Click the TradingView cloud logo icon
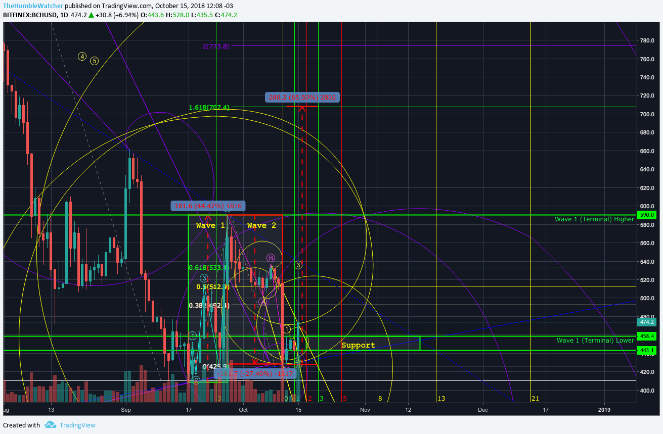663x434 pixels. (x=50, y=425)
